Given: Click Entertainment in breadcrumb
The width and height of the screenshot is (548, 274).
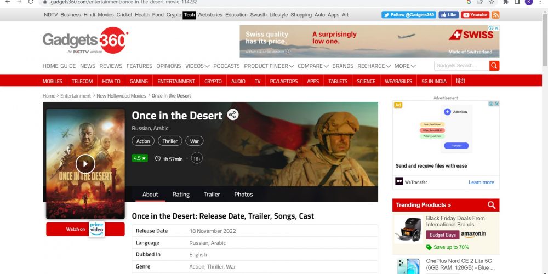Looking at the screenshot, I should coord(76,96).
